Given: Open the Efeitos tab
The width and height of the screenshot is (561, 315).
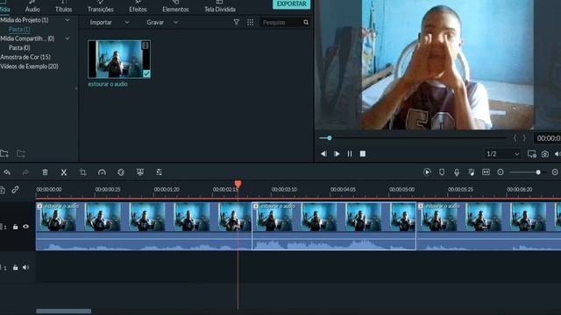Looking at the screenshot, I should 138,6.
